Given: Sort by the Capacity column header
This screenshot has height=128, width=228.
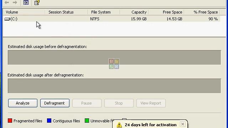Looking at the screenshot, I should click(x=134, y=12).
